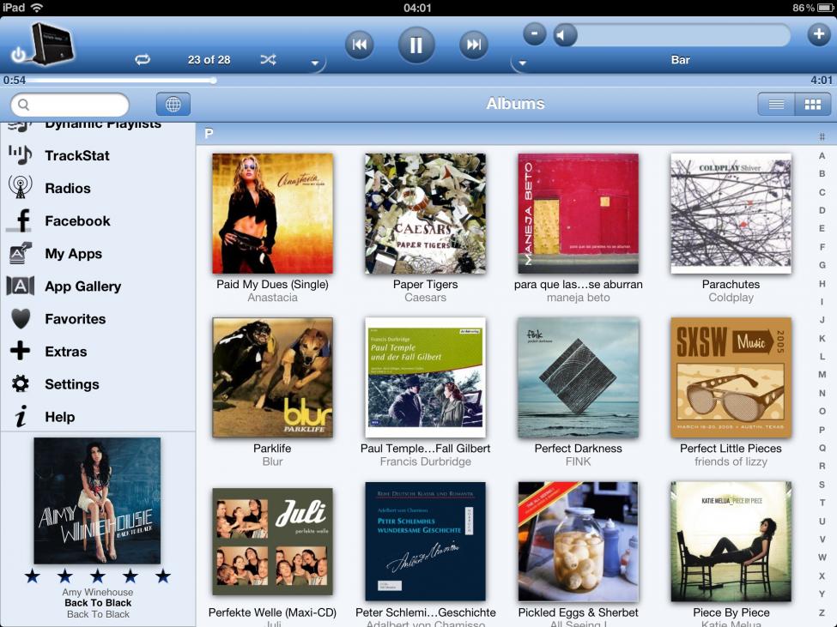Switch to grid view

tap(813, 104)
